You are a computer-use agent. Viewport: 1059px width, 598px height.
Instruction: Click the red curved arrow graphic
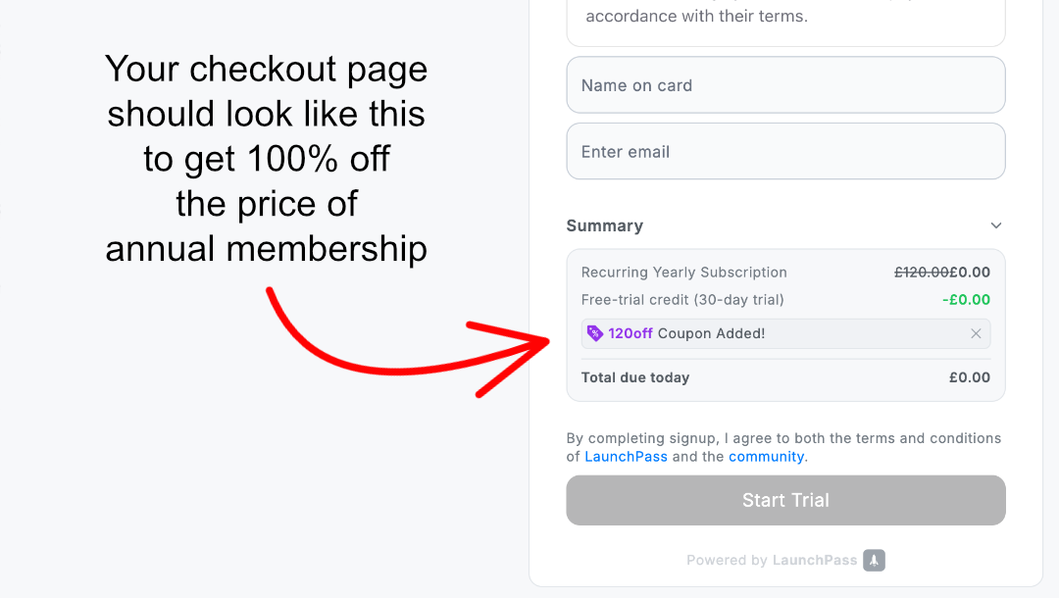[x=407, y=342]
